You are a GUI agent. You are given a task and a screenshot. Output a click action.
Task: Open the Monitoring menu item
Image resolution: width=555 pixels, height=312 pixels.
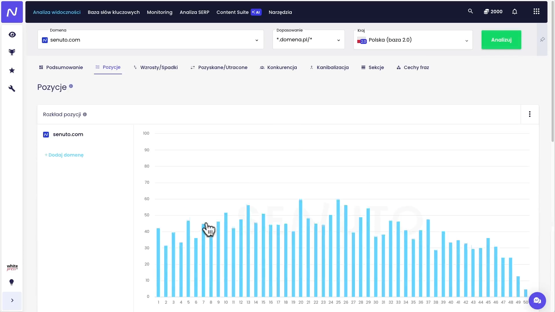(x=160, y=12)
